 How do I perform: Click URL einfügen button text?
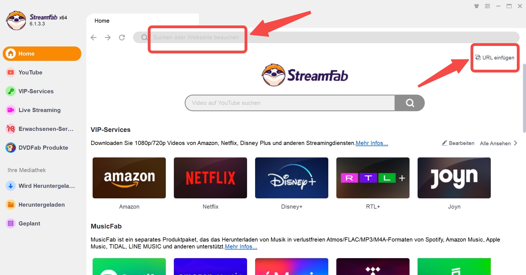498,58
